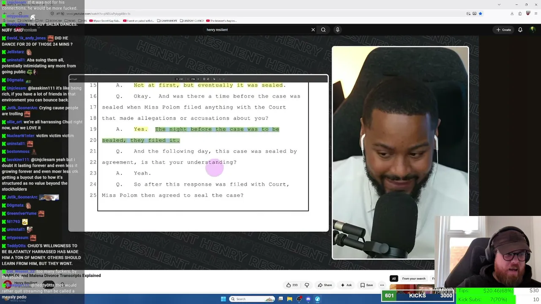Click the KICKS follower goal bar
541x304 pixels.
pyautogui.click(x=418, y=296)
